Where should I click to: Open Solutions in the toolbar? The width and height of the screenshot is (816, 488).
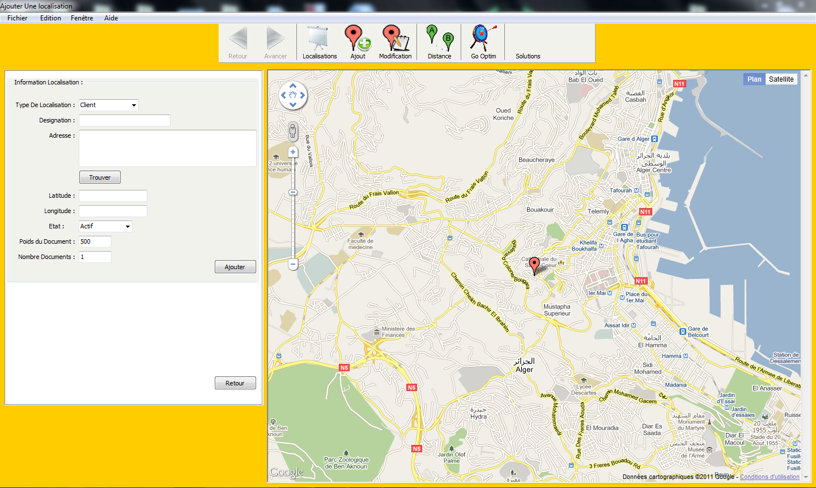(x=528, y=56)
